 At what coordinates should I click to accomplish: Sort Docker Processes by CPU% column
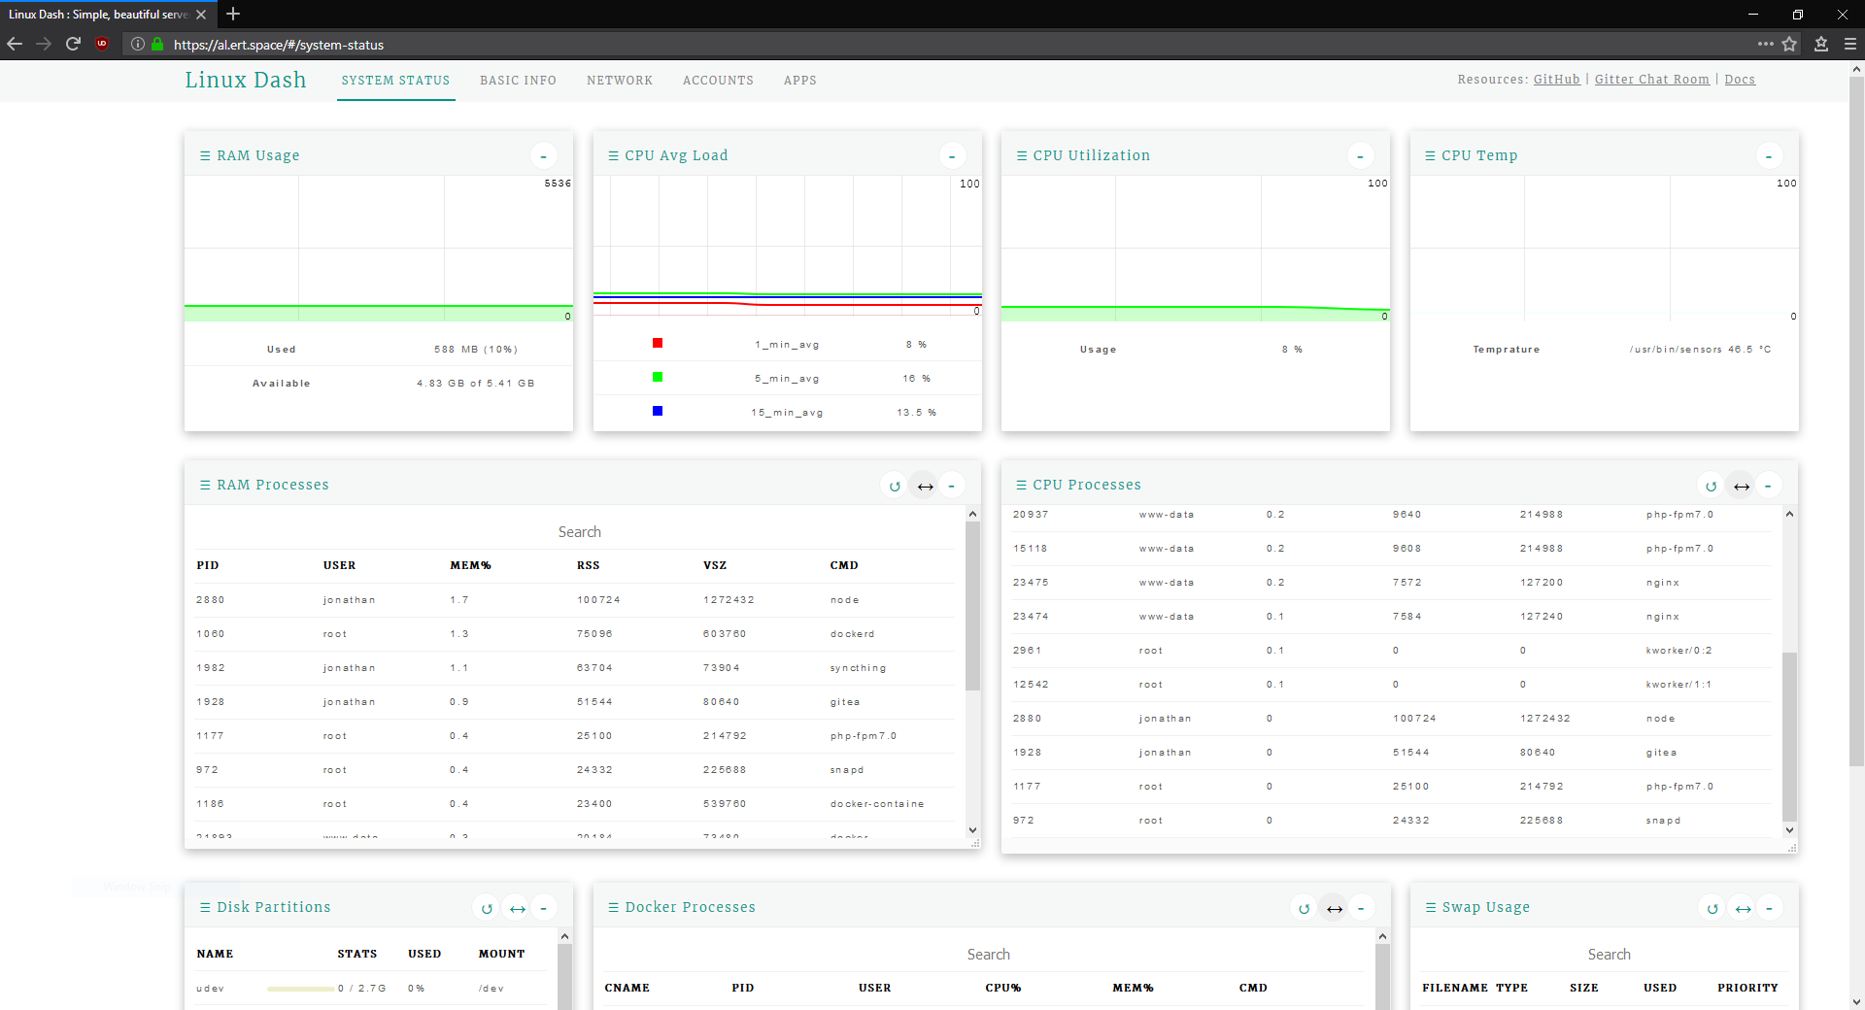[1002, 988]
